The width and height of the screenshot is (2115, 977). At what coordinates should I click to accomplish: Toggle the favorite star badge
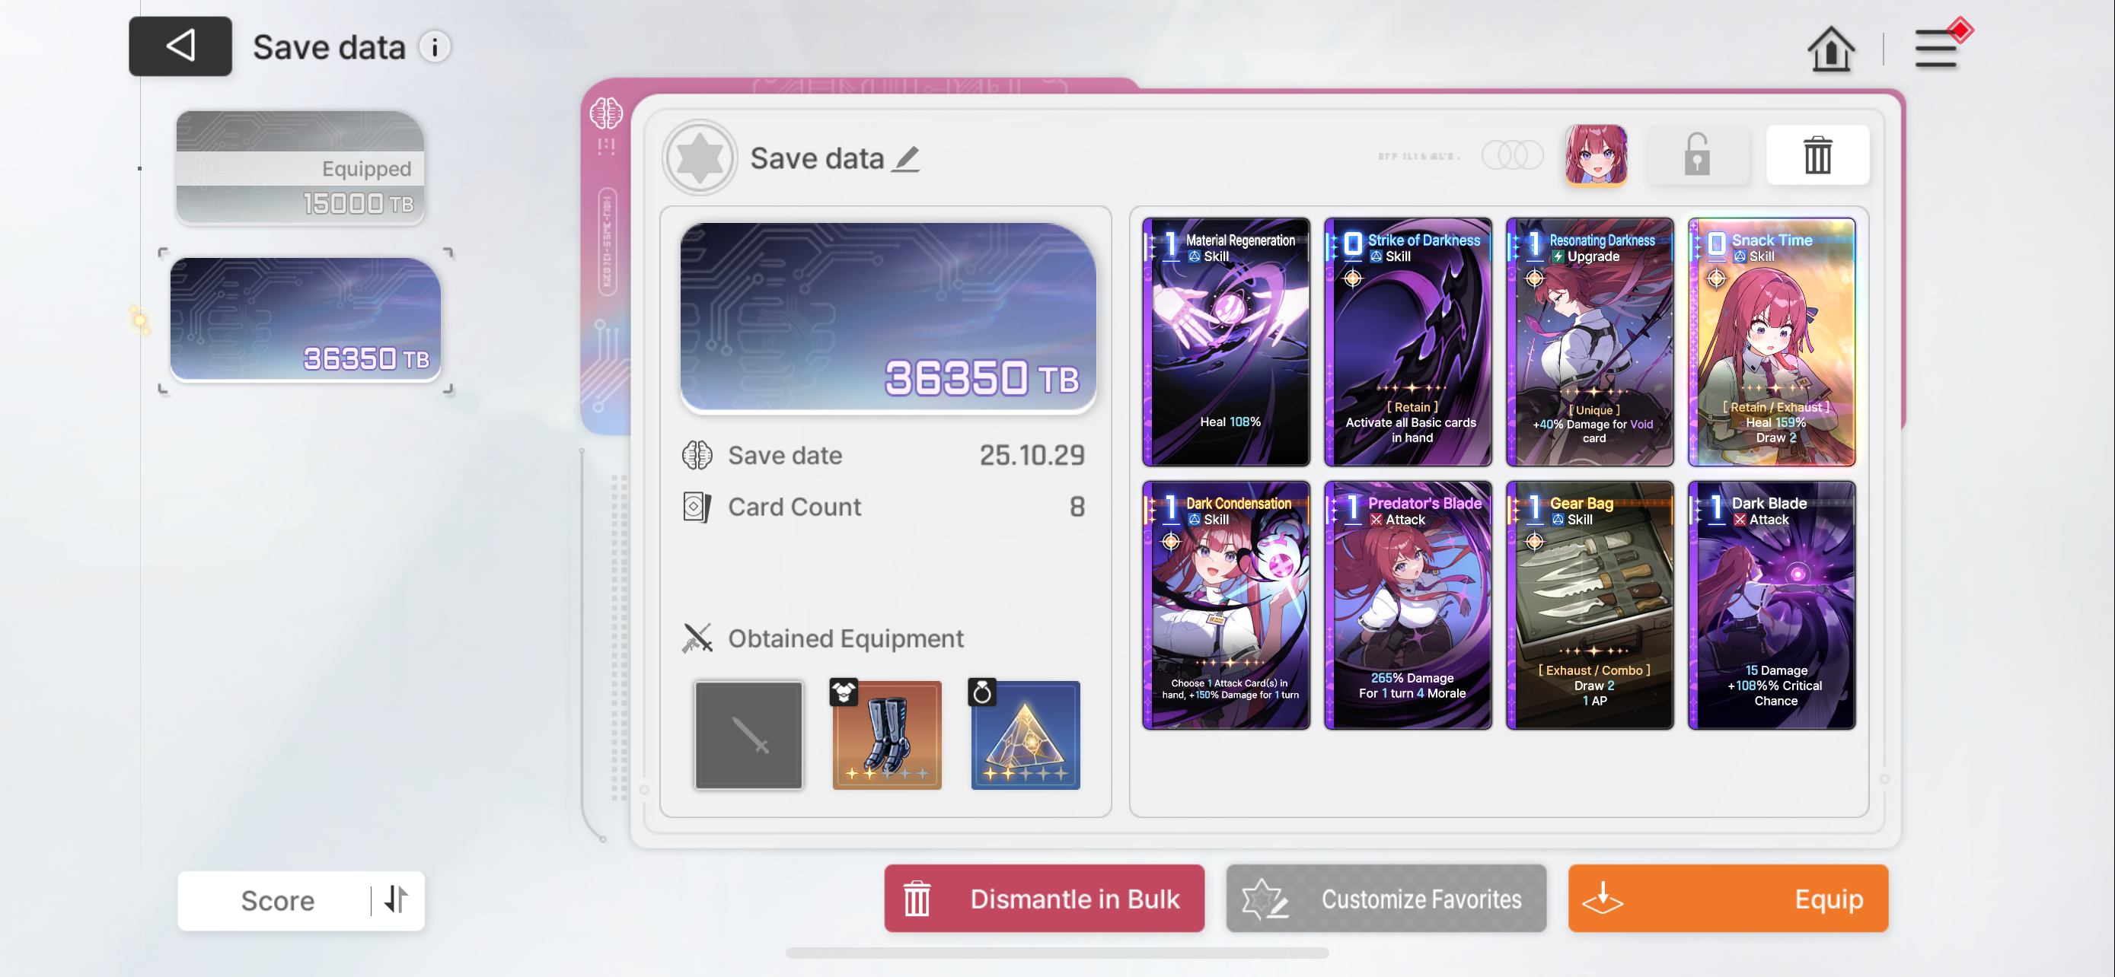700,158
